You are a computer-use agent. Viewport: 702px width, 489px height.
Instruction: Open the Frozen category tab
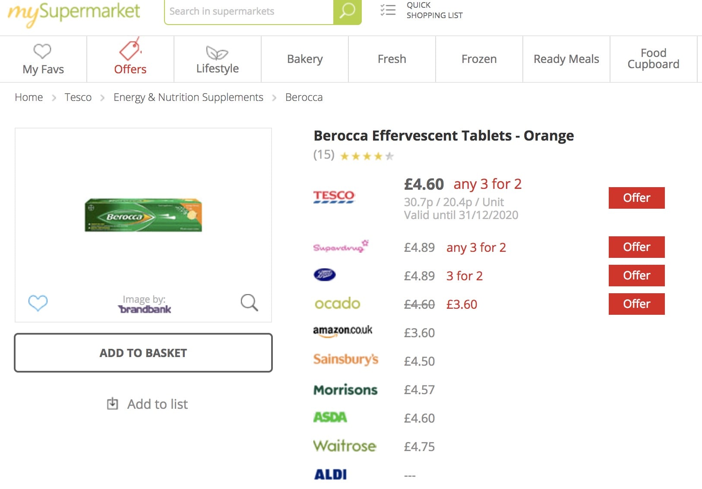(x=479, y=59)
